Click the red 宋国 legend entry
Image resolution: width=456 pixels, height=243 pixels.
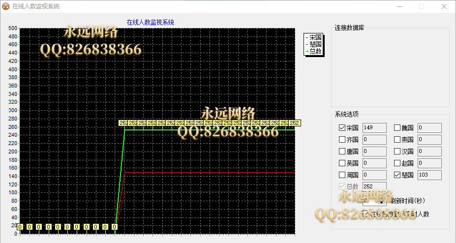tap(315, 37)
